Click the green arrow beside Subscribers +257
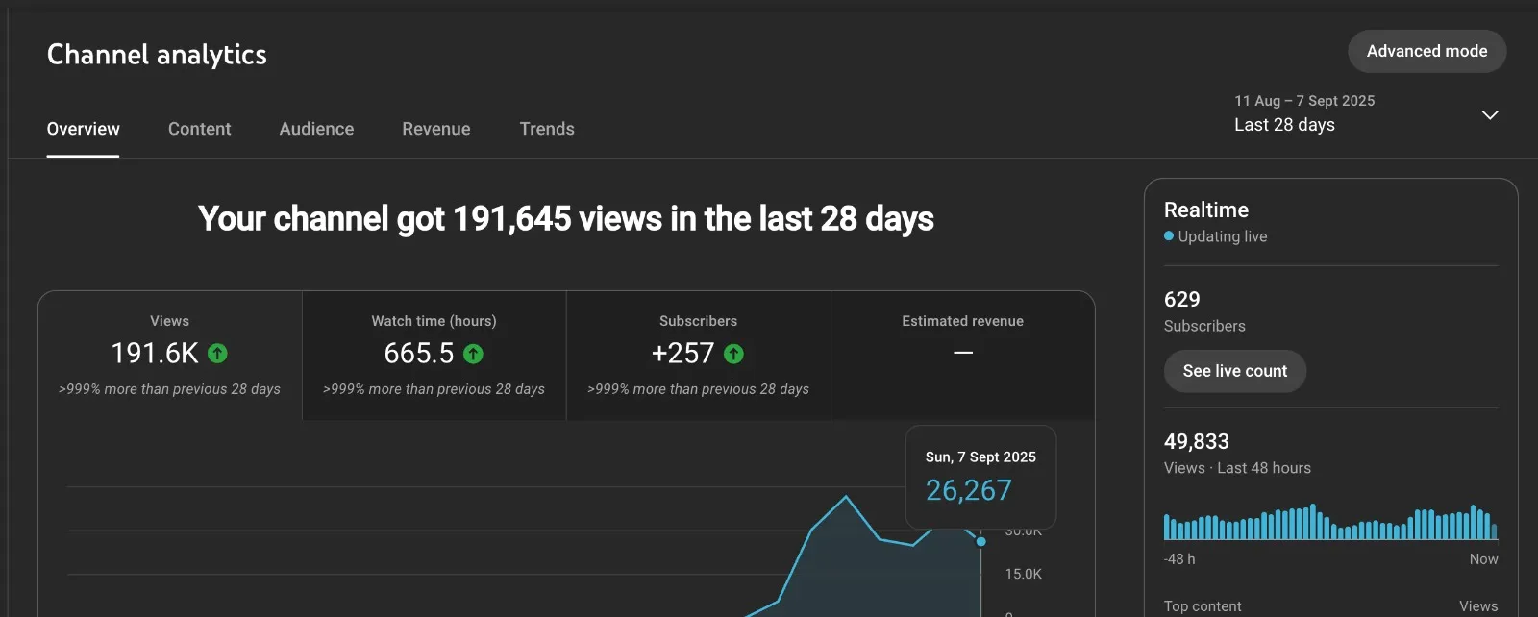The width and height of the screenshot is (1538, 617). (733, 354)
